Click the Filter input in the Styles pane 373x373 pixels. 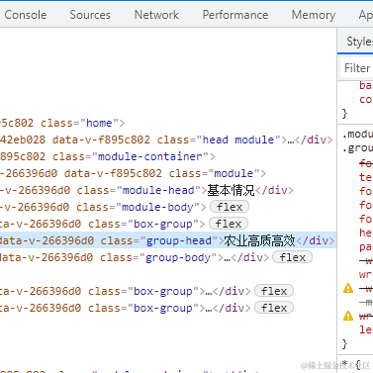click(357, 68)
